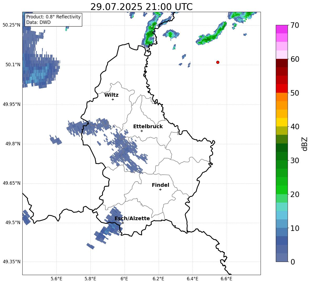Click the Findel city label
311x284 pixels.
point(160,185)
